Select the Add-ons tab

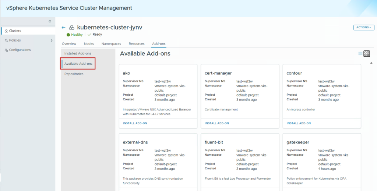[159, 44]
